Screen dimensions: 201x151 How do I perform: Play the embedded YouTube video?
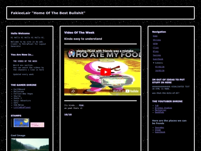(x=106, y=72)
